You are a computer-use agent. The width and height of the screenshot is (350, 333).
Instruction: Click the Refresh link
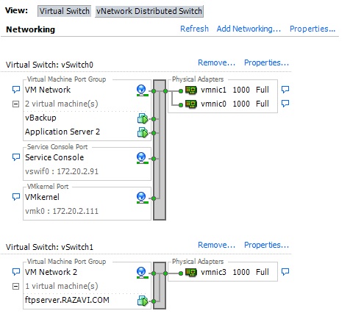pyautogui.click(x=194, y=29)
